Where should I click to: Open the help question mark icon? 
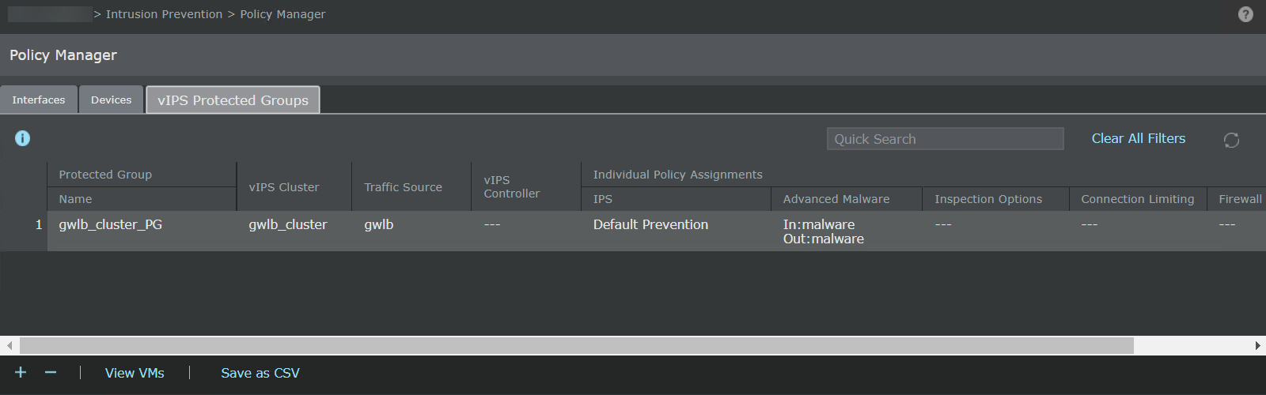(1245, 14)
